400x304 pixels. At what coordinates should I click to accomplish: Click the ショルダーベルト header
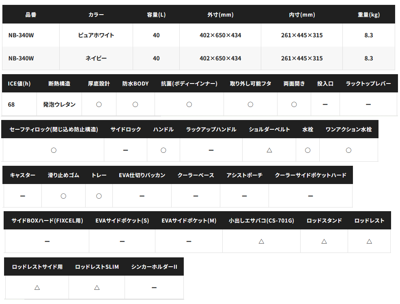click(x=269, y=129)
